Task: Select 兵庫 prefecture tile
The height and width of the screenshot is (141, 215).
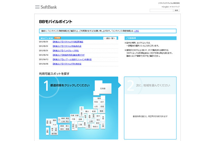Action: 72,116
